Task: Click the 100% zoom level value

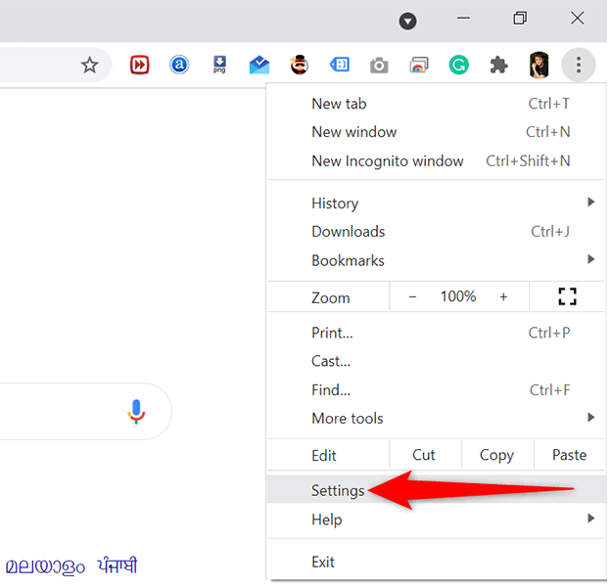Action: pos(458,296)
